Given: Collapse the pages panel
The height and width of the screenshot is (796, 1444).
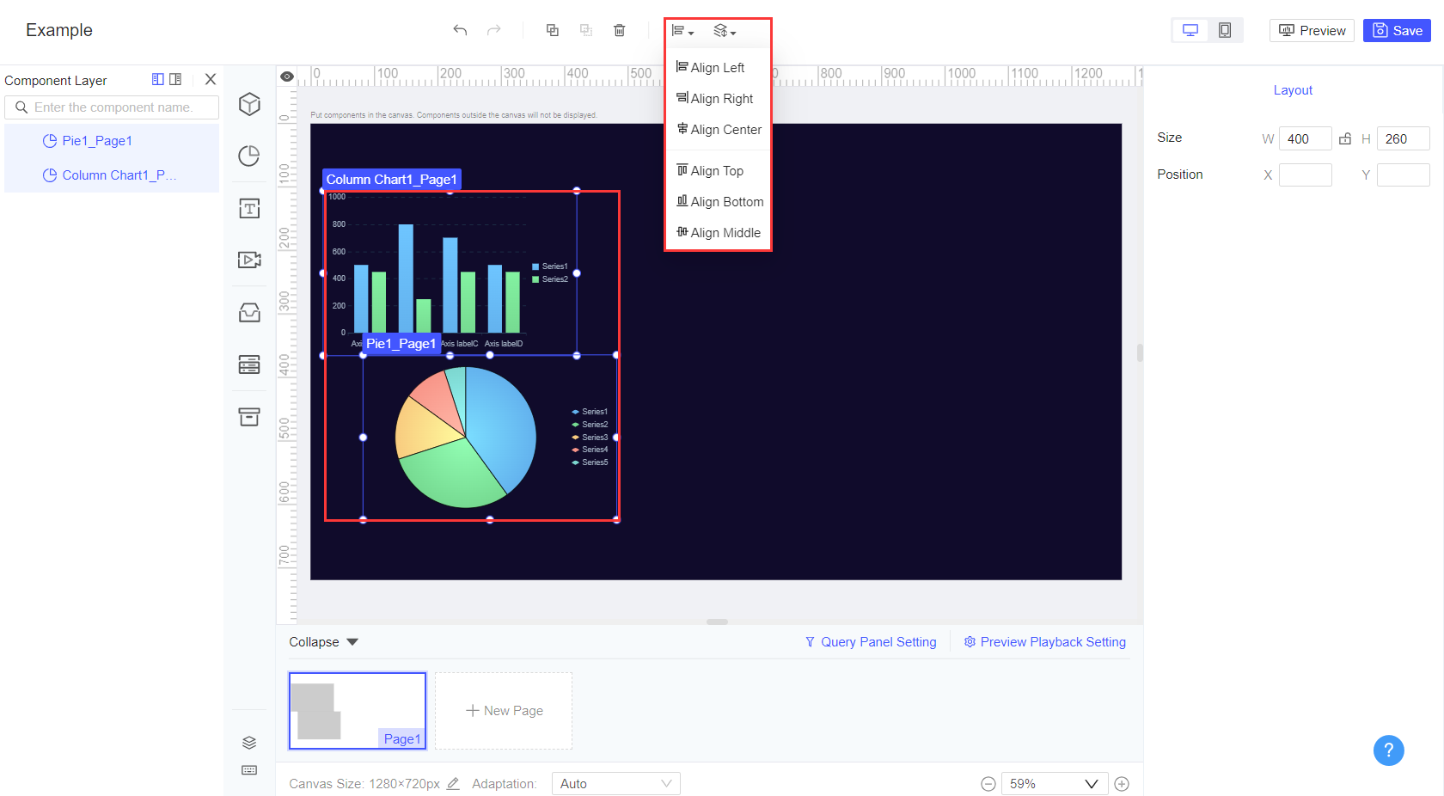Looking at the screenshot, I should click(x=322, y=641).
